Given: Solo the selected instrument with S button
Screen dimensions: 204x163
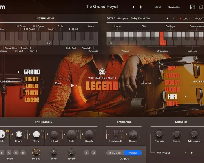Looking at the screenshot, I should coord(86,153).
